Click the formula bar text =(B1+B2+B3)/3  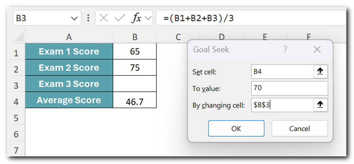click(199, 18)
